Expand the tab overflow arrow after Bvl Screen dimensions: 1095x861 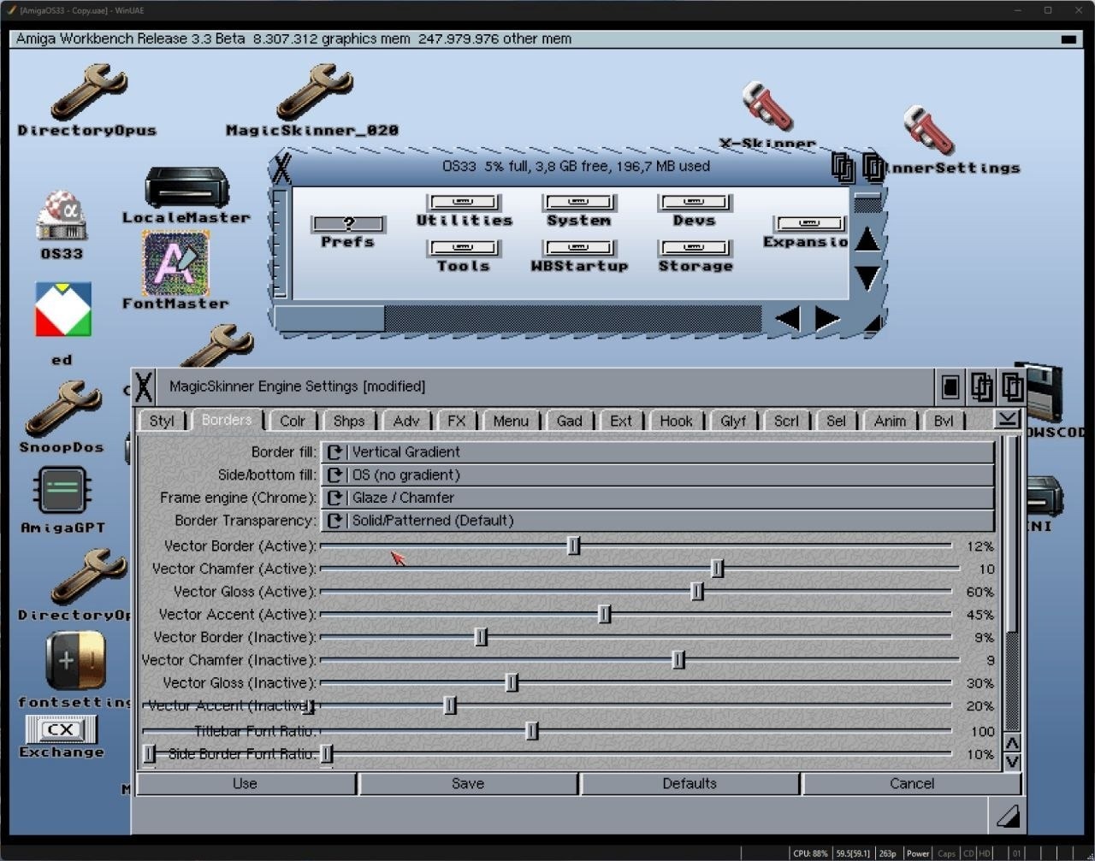(1008, 419)
